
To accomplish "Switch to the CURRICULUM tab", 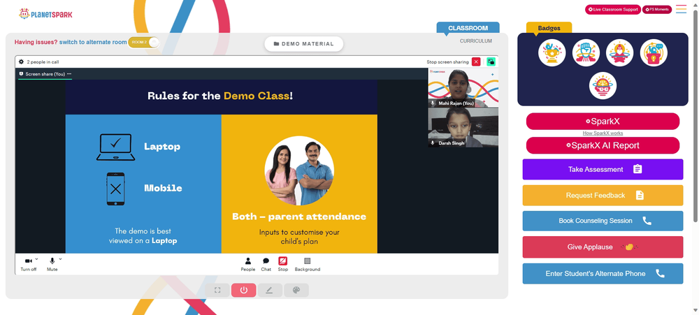I will (x=475, y=41).
